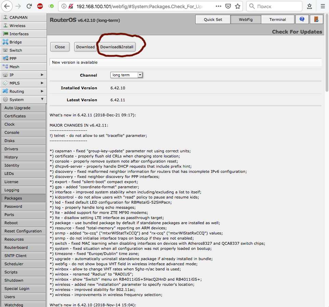The height and width of the screenshot is (307, 329).
Task: Open Logging in System menu
Action: (23, 190)
